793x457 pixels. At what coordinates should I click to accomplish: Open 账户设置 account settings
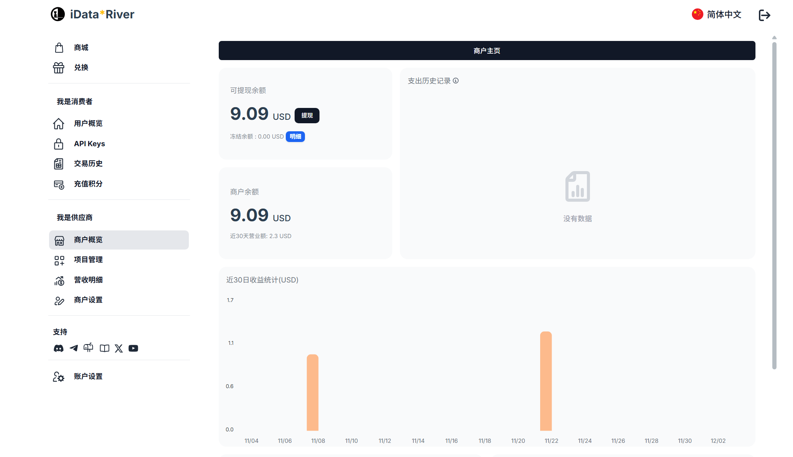[88, 376]
